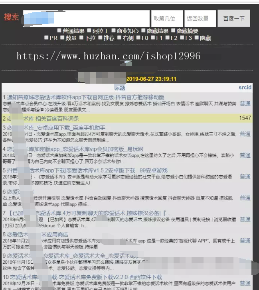The height and width of the screenshot is (290, 259).
Task: Click the 百度一下 search button
Action: pos(233,18)
